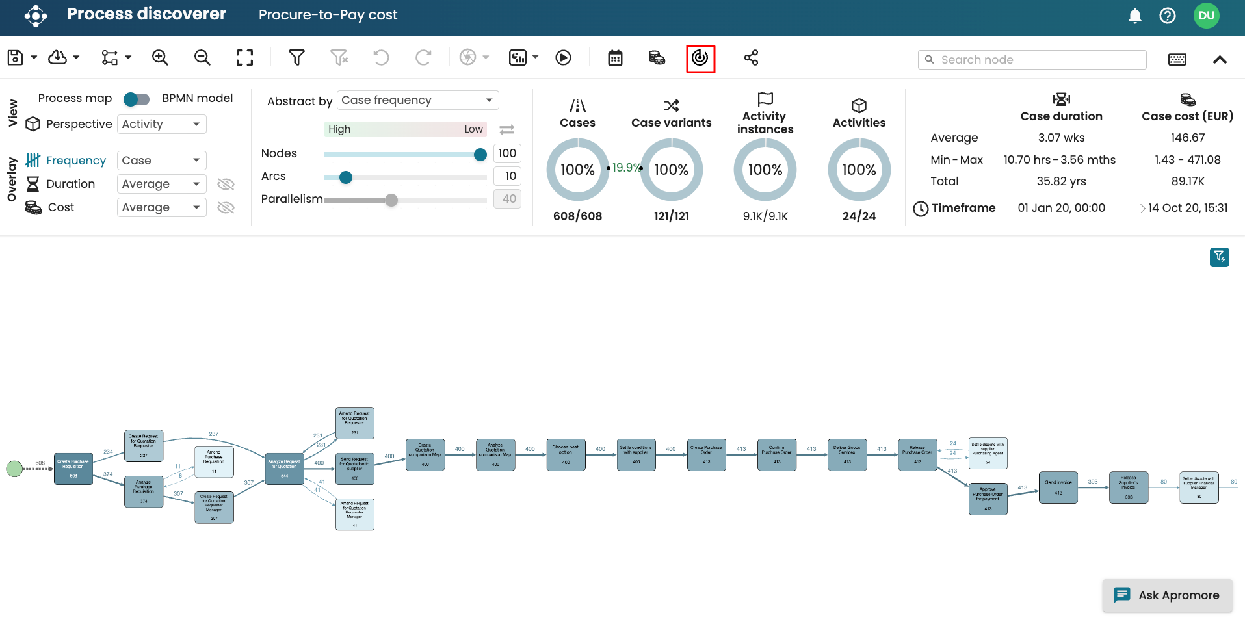The height and width of the screenshot is (624, 1245).
Task: Toggle Process map to BPMN model
Action: (x=137, y=99)
